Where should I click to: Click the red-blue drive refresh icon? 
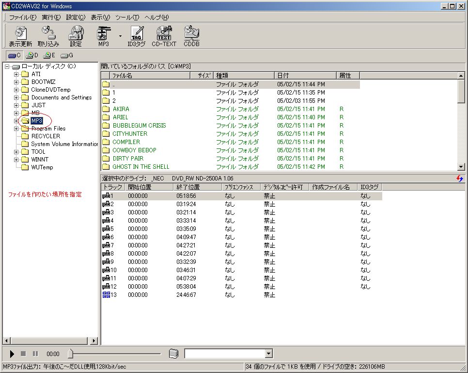click(x=459, y=178)
